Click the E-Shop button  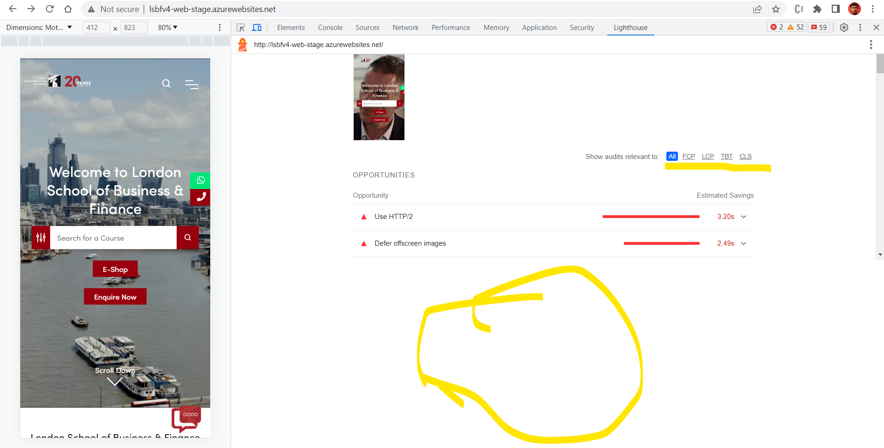(x=115, y=269)
